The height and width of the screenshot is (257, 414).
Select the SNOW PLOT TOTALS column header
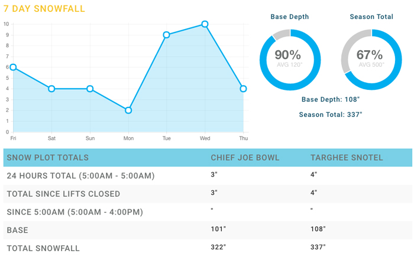pyautogui.click(x=48, y=158)
